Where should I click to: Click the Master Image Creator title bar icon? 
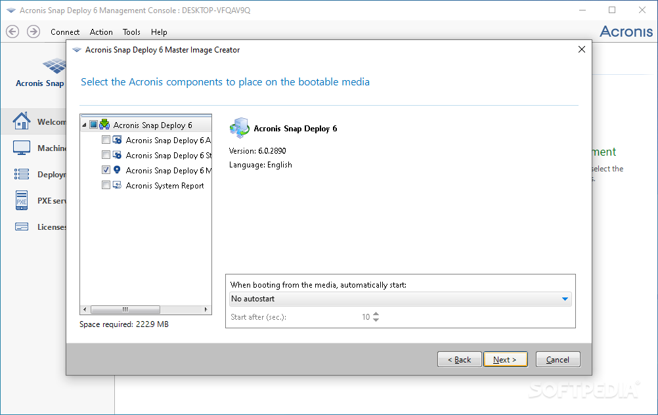coord(77,50)
